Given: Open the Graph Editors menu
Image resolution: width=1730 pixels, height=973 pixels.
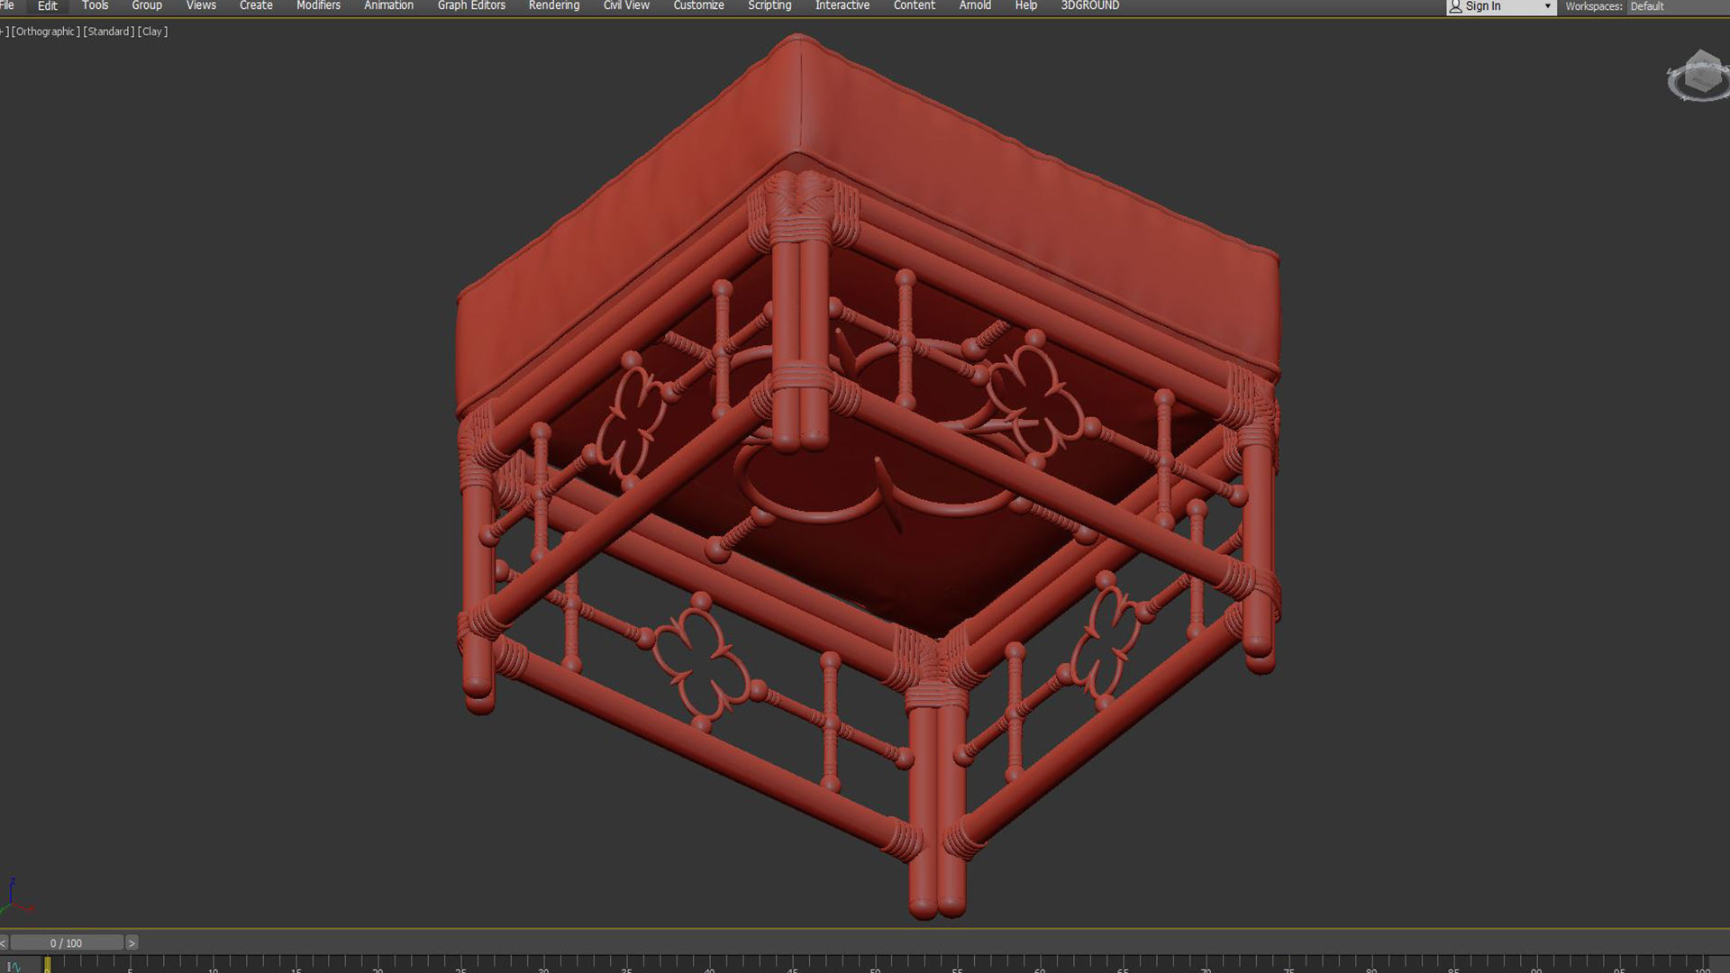Looking at the screenshot, I should point(471,5).
